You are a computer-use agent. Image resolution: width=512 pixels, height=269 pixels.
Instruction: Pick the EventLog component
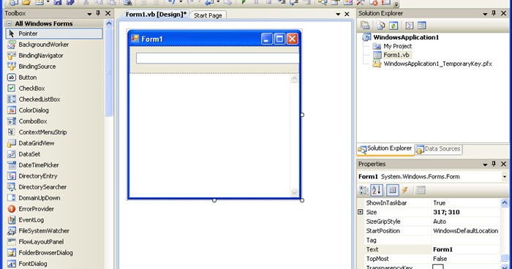tap(54, 220)
